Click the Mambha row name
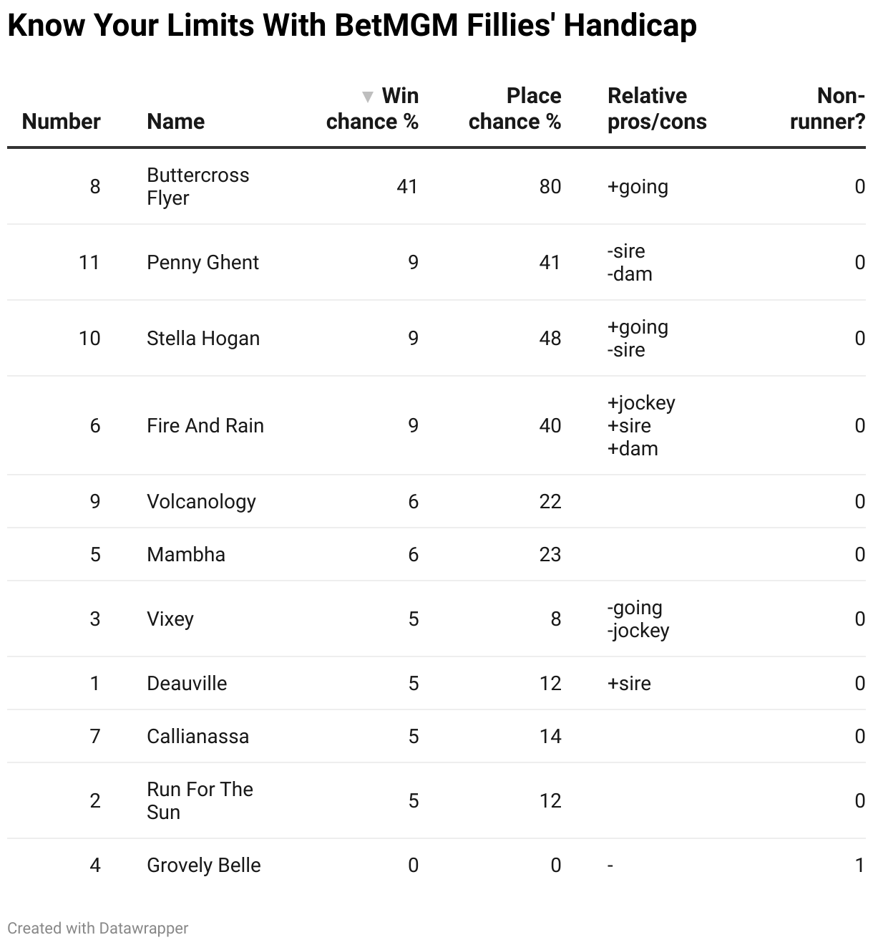This screenshot has height=945, width=873. [x=186, y=554]
